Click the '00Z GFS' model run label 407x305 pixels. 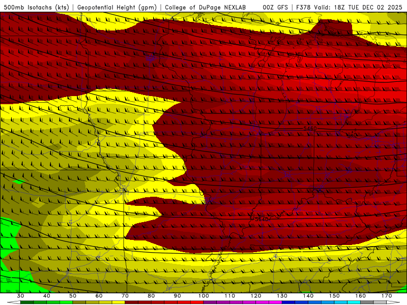pyautogui.click(x=275, y=7)
